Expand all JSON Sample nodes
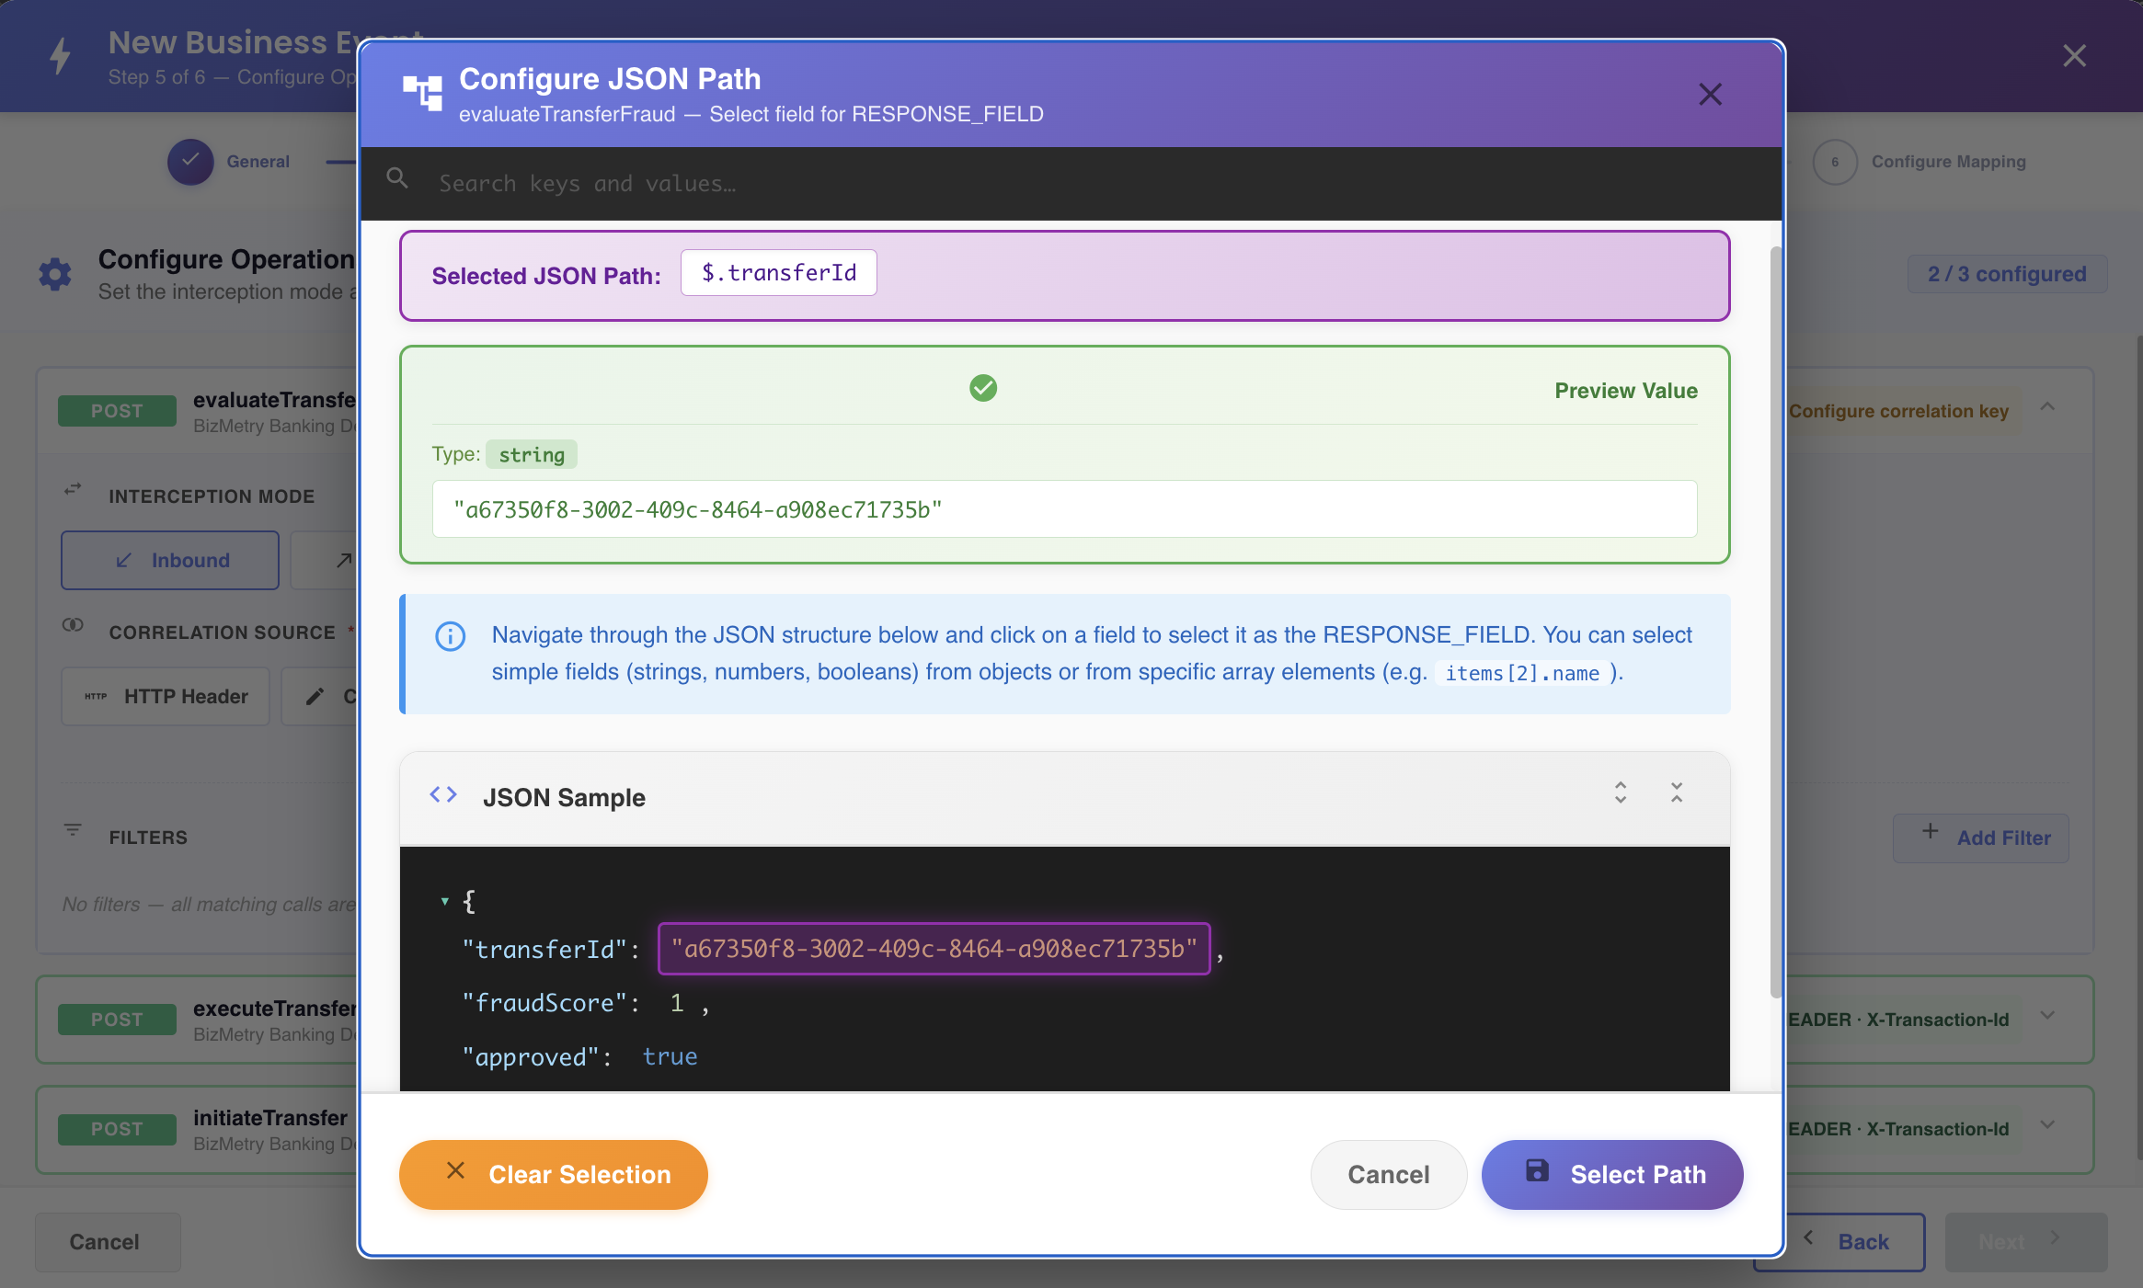Image resolution: width=2143 pixels, height=1288 pixels. pyautogui.click(x=1621, y=792)
